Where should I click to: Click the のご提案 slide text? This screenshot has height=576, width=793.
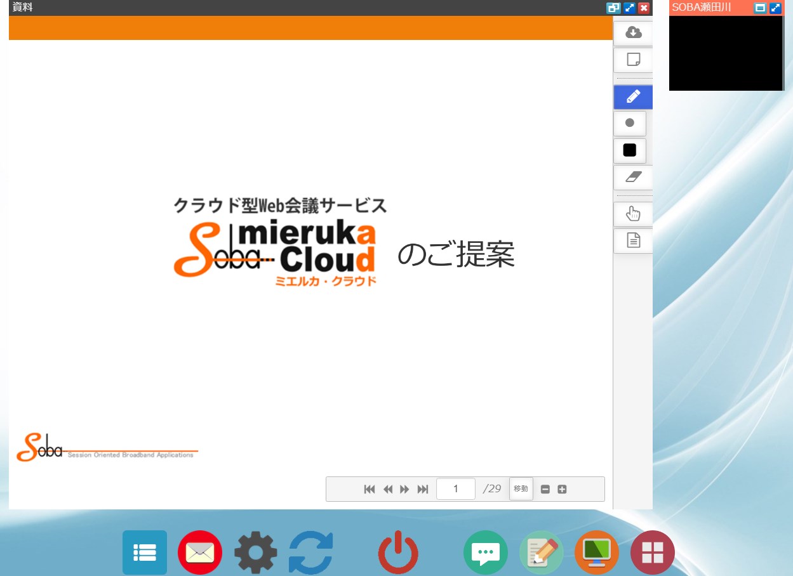pos(456,255)
